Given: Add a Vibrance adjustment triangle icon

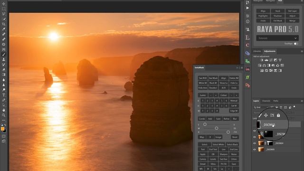Looking at the screenshot, I should click(x=280, y=60).
